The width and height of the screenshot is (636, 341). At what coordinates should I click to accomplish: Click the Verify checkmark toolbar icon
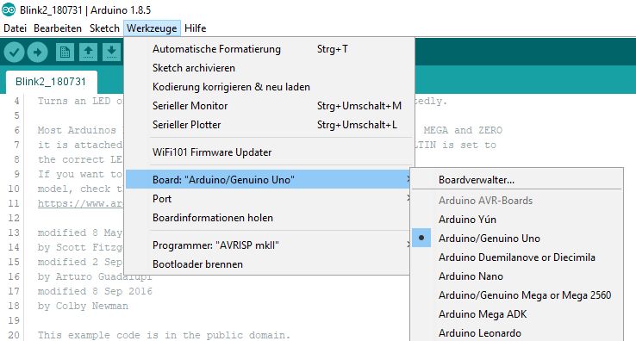pyautogui.click(x=14, y=53)
